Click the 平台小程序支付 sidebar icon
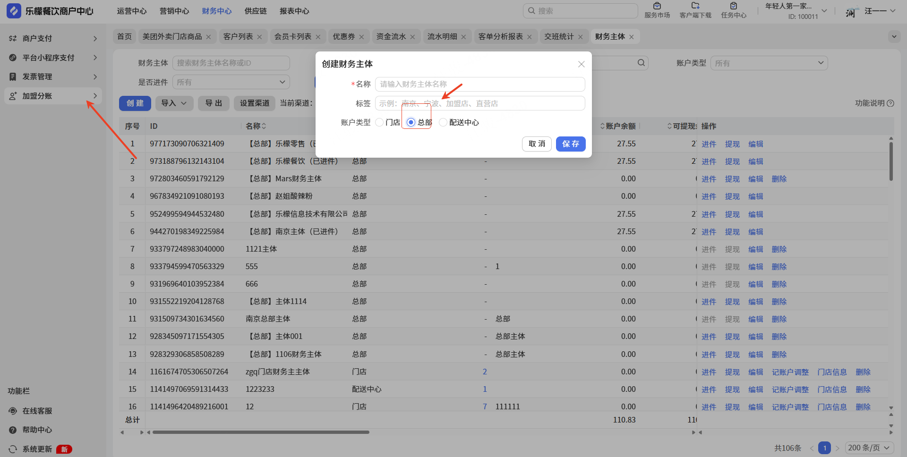This screenshot has width=907, height=457. click(13, 58)
